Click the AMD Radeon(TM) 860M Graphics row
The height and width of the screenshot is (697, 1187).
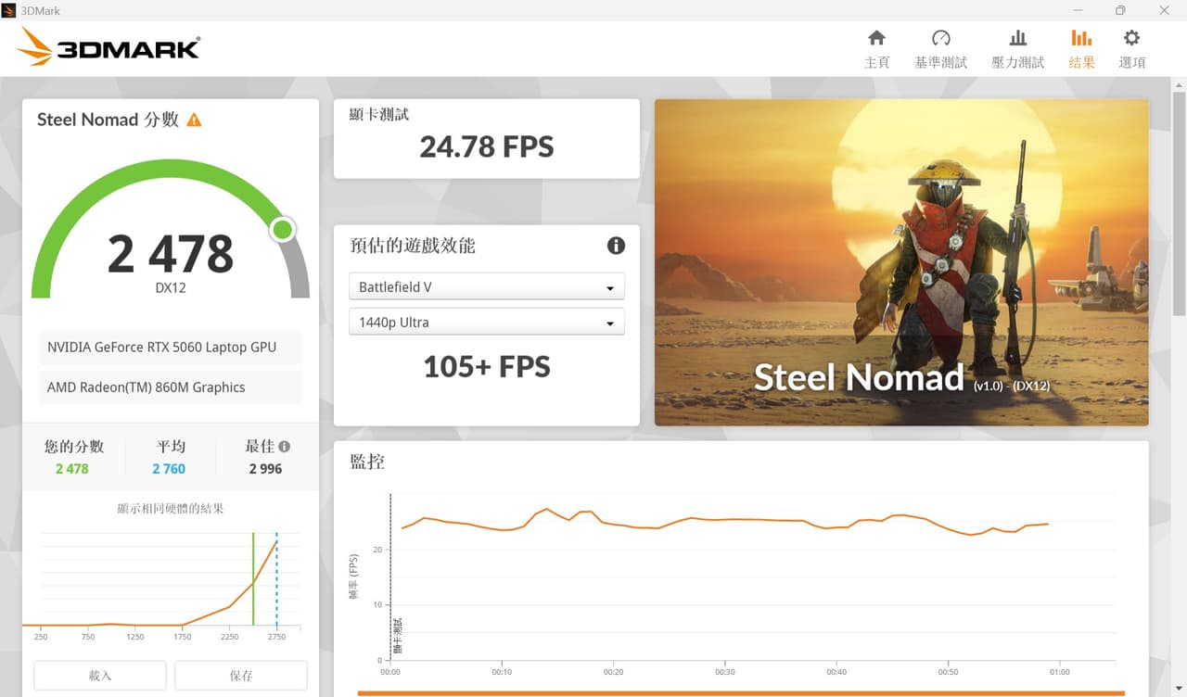[170, 387]
